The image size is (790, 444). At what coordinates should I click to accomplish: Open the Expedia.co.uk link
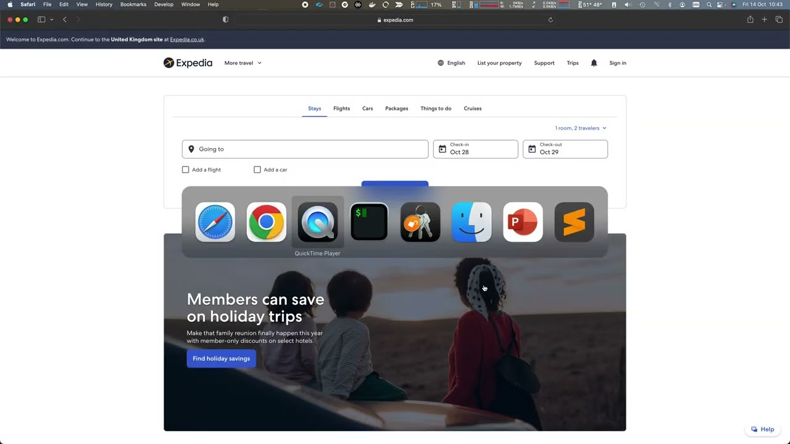[x=187, y=39]
